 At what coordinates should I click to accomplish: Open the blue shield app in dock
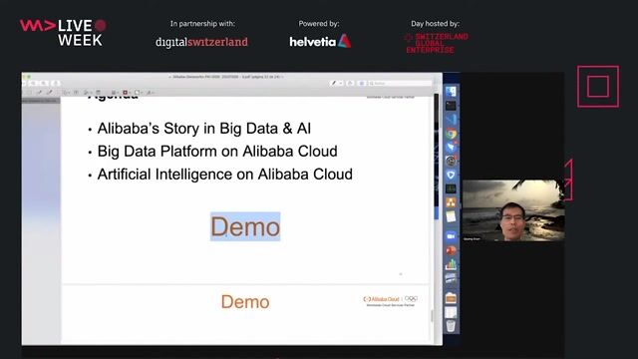click(x=451, y=176)
